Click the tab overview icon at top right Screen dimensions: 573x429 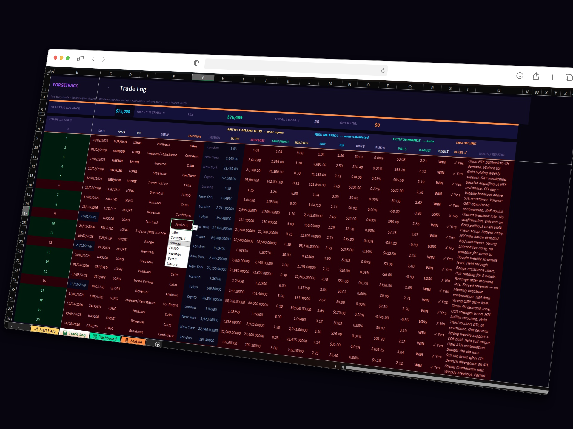[569, 77]
